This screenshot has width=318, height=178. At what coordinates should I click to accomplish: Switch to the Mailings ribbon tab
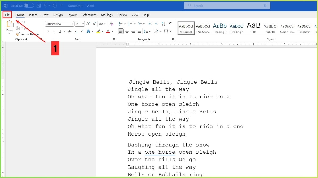(x=107, y=15)
